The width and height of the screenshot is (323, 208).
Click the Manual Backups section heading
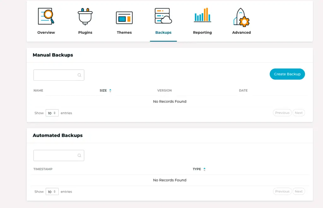point(53,55)
